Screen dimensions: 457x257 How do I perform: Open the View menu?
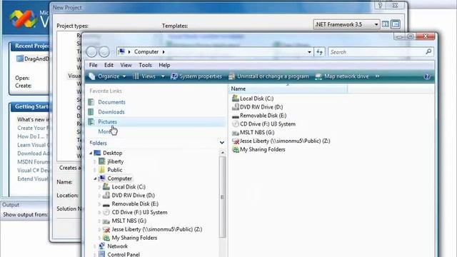pos(126,65)
